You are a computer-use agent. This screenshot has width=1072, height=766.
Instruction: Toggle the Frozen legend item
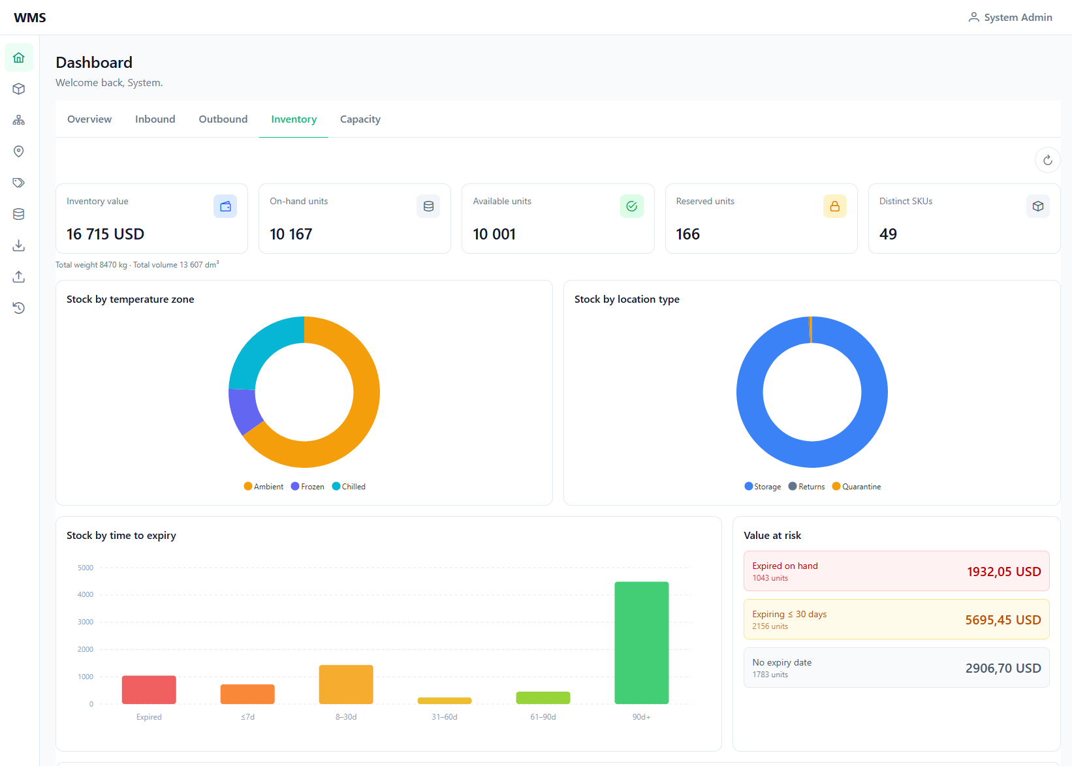[307, 487]
